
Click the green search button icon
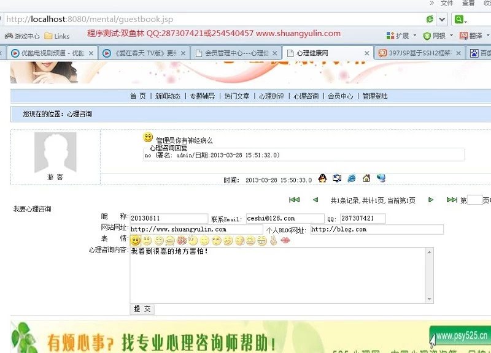[458, 20]
